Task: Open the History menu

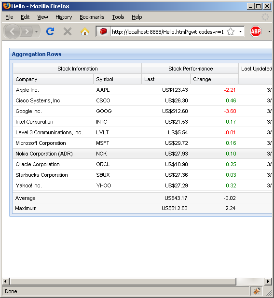Action: coord(64,17)
